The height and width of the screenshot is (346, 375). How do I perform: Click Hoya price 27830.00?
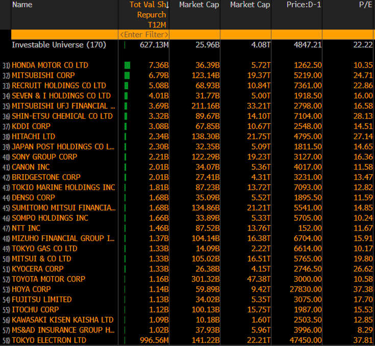click(x=306, y=289)
